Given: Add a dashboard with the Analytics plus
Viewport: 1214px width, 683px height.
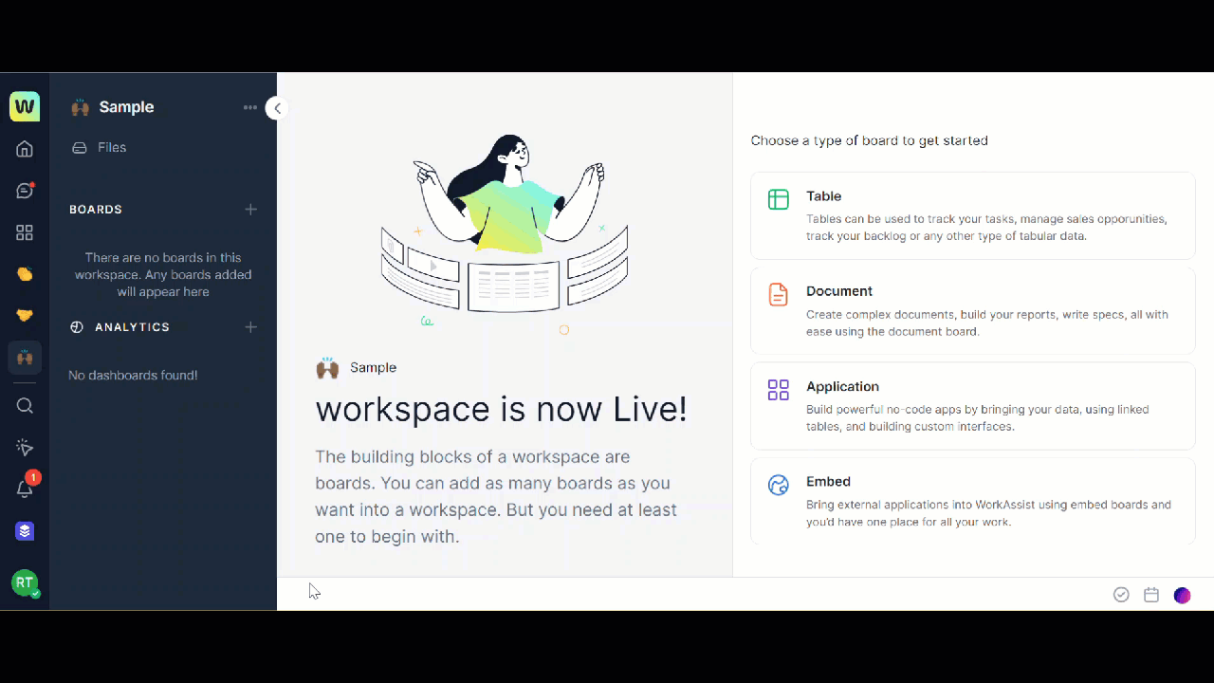Looking at the screenshot, I should coord(250,327).
